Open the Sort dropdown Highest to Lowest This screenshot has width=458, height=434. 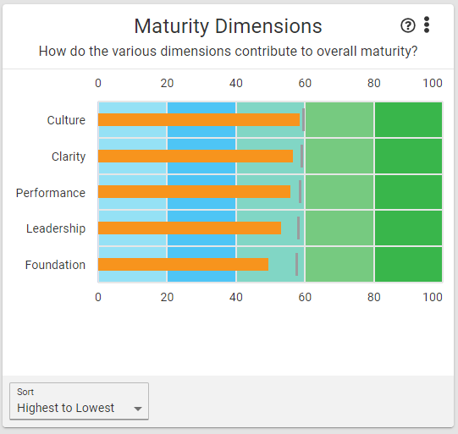(x=80, y=401)
